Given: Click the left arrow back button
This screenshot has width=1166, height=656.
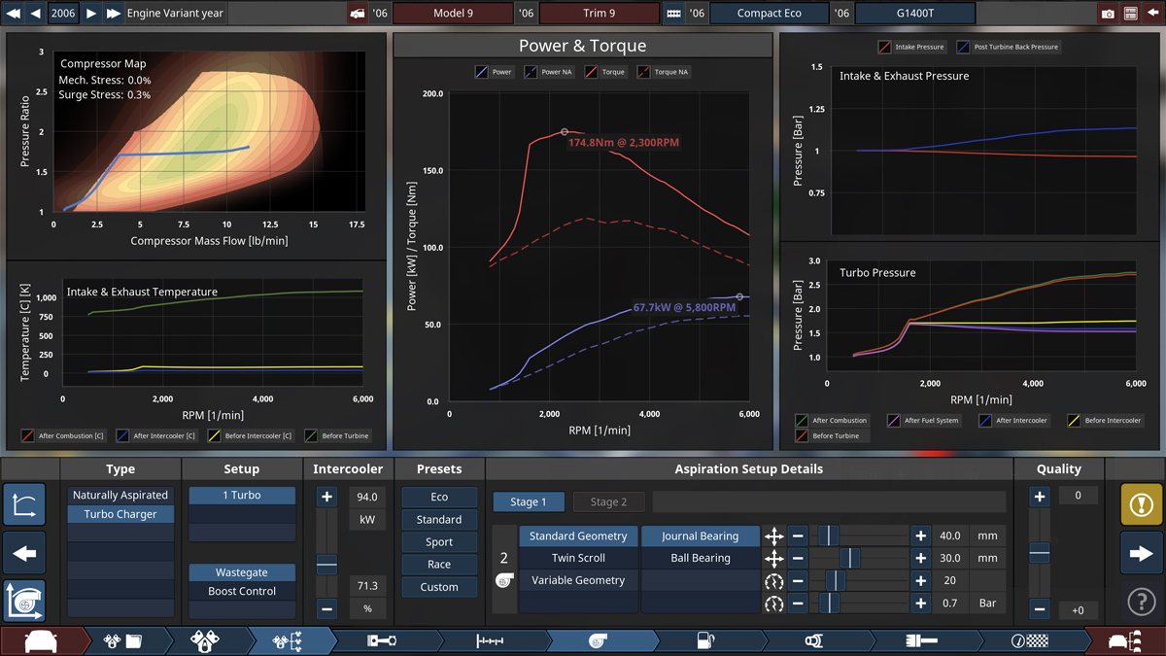Looking at the screenshot, I should point(24,554).
